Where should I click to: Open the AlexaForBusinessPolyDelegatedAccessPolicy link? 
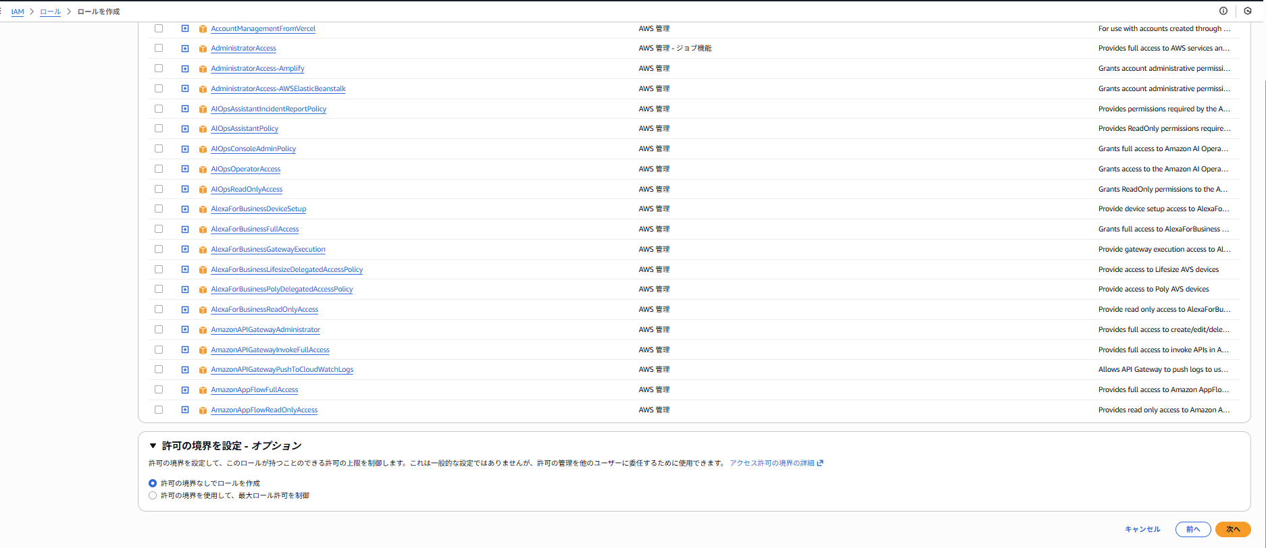coord(282,290)
